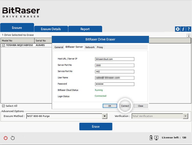192x145 pixels.
Task: Click the red power off icon
Action: pyautogui.click(x=6, y=138)
